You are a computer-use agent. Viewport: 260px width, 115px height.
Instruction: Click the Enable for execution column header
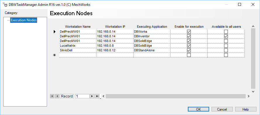189,27
